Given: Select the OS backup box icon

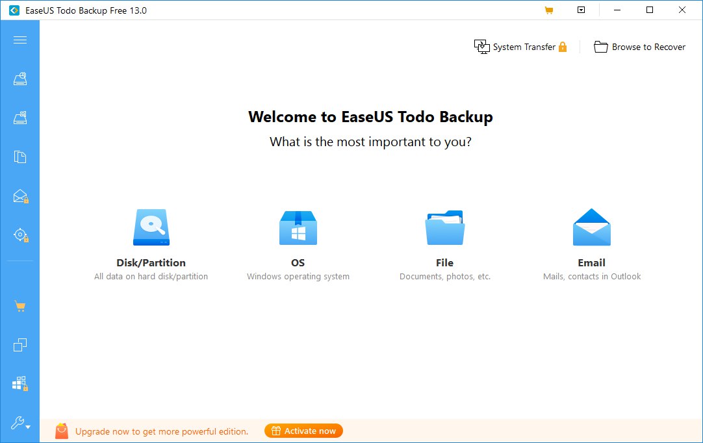Looking at the screenshot, I should point(298,227).
